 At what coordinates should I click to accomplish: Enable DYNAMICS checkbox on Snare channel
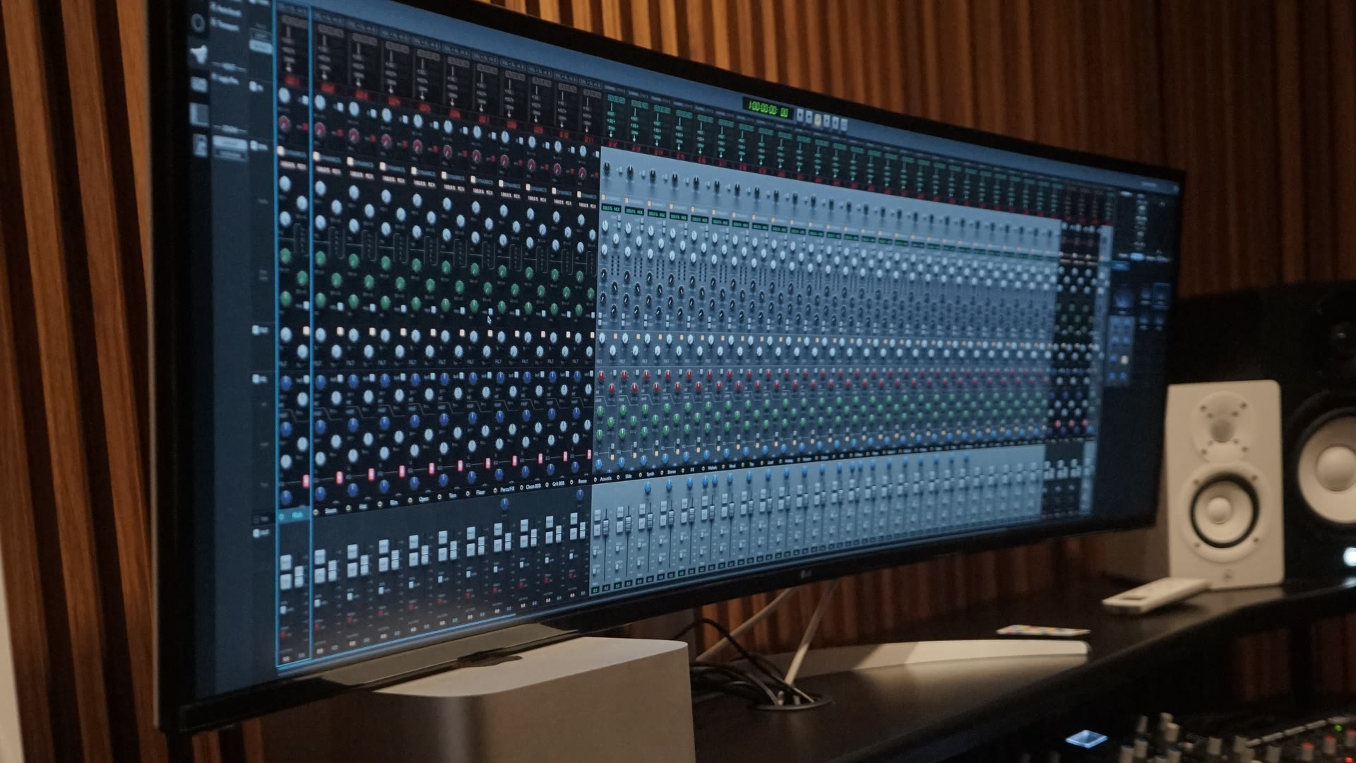(x=316, y=156)
